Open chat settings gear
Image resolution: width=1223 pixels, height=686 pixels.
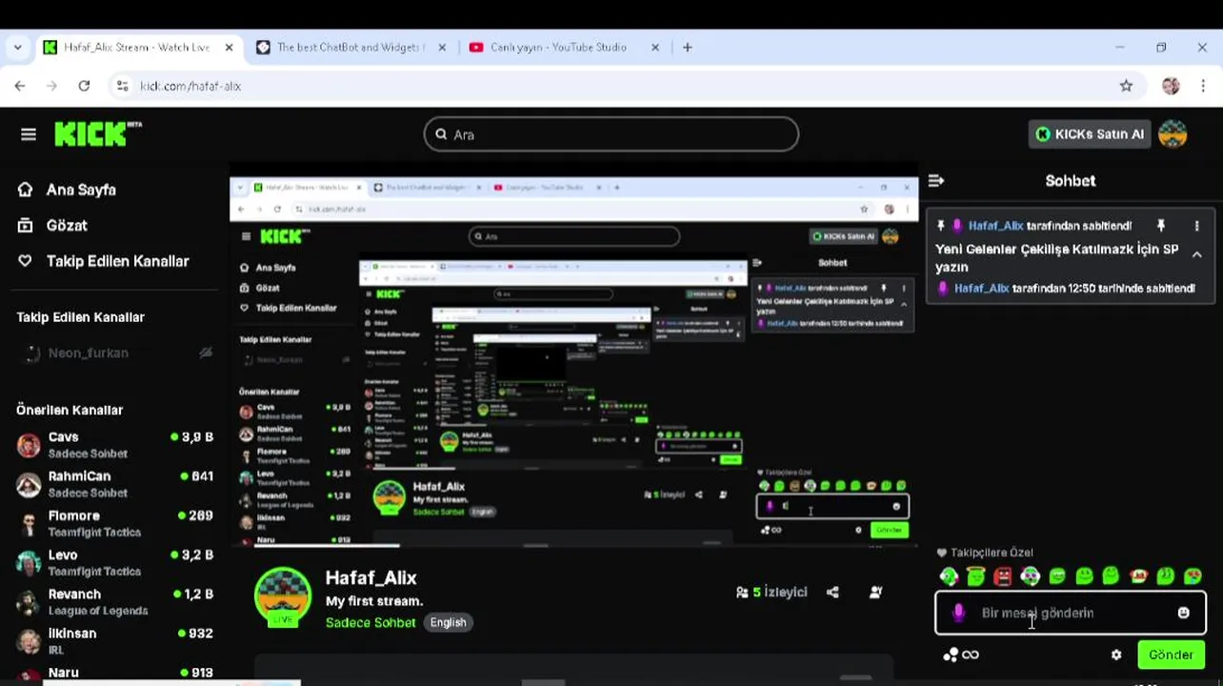(x=1116, y=655)
